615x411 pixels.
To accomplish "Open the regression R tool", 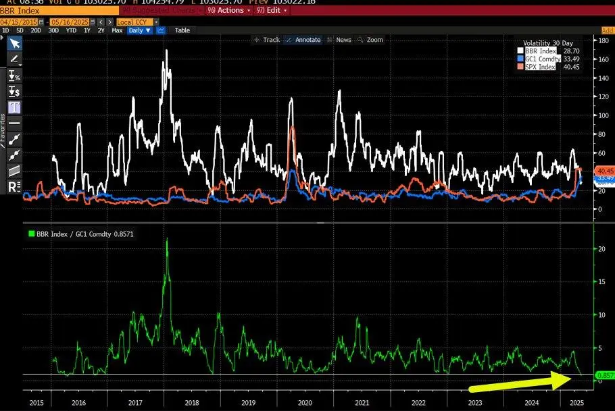I will 14,186.
